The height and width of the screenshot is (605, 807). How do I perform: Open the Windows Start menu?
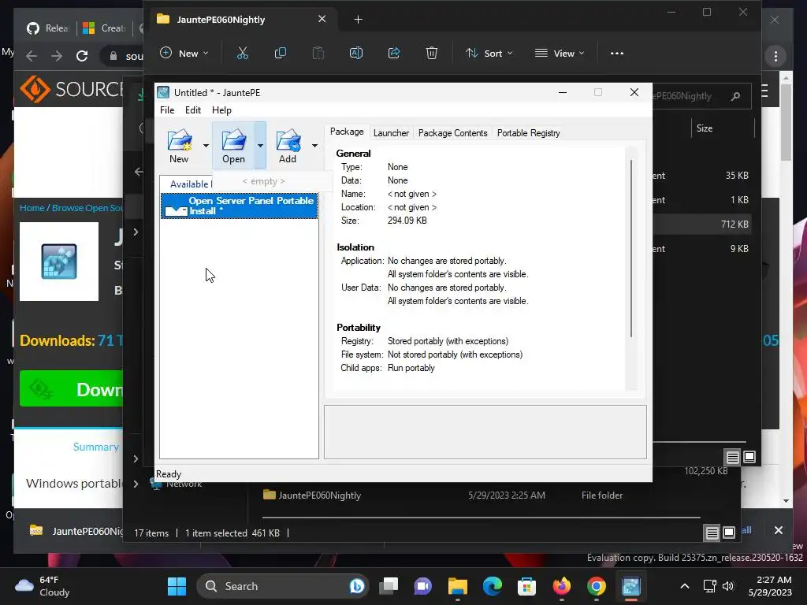pos(177,586)
